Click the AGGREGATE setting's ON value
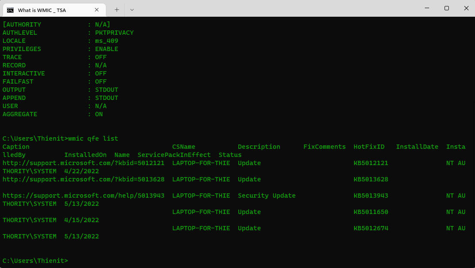This screenshot has width=475, height=268. pos(99,114)
